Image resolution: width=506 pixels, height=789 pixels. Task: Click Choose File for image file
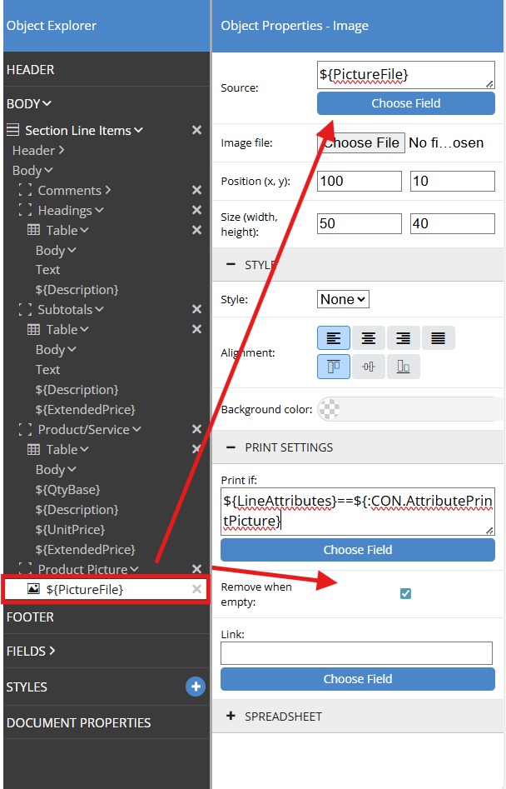361,143
